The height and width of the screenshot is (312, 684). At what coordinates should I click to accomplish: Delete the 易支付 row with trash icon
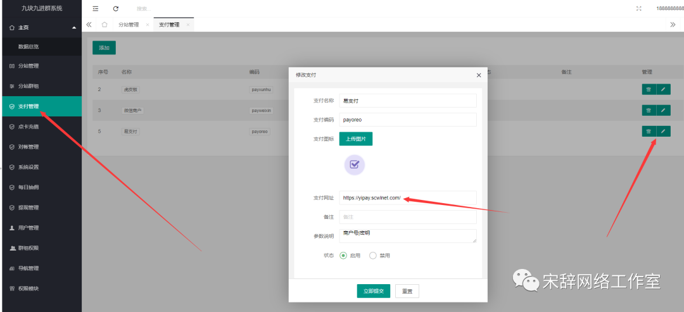[649, 131]
